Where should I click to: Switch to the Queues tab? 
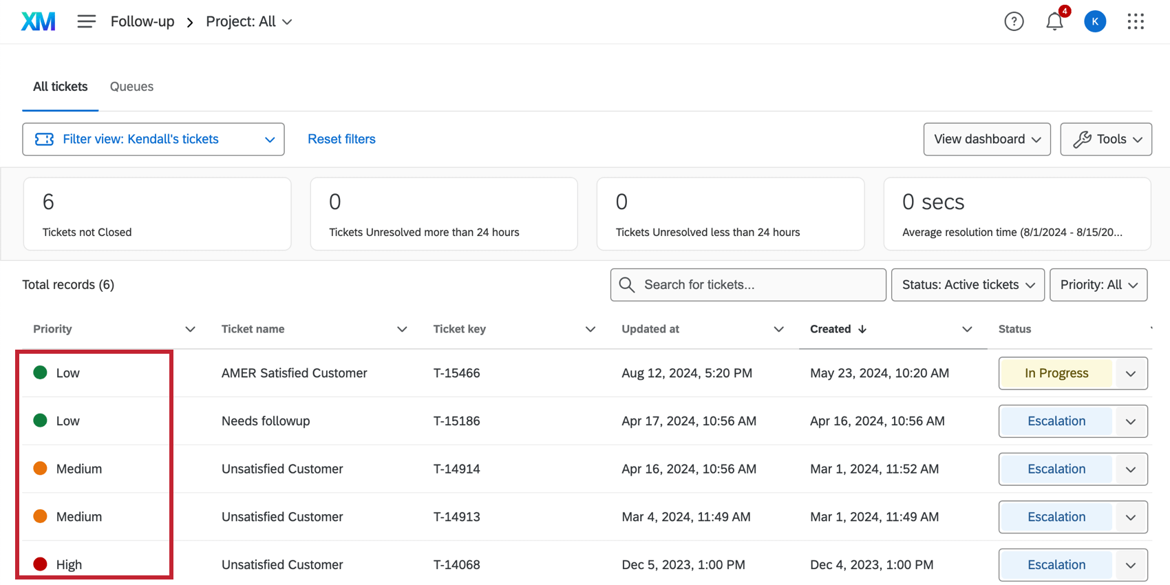point(131,87)
